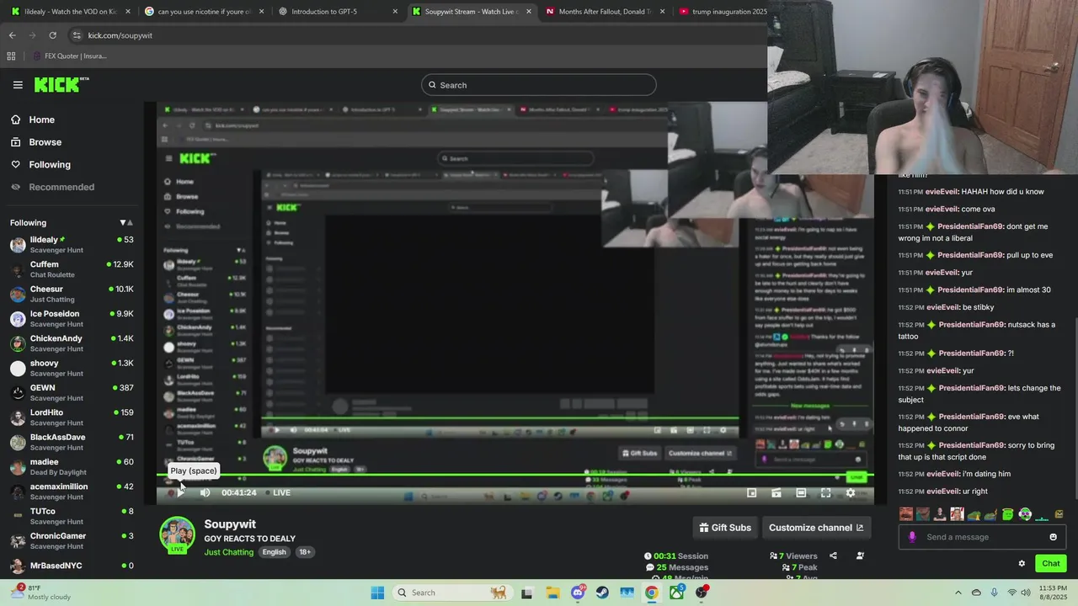The height and width of the screenshot is (606, 1078).
Task: Open Cuffem channel in Following list
Action: [x=71, y=269]
